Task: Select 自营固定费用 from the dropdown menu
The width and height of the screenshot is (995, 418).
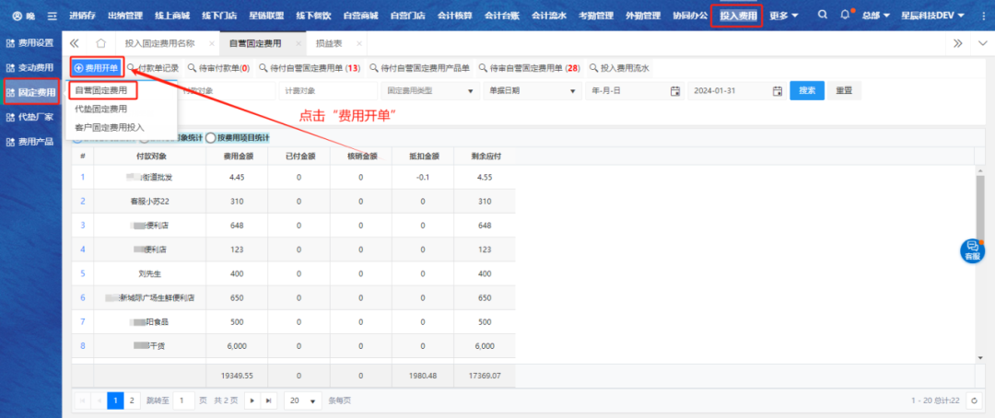Action: (101, 90)
